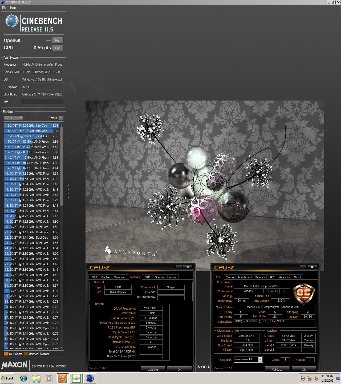The width and height of the screenshot is (341, 384).
Task: Click the ranking list scroll-up arrow
Action: 62,125
